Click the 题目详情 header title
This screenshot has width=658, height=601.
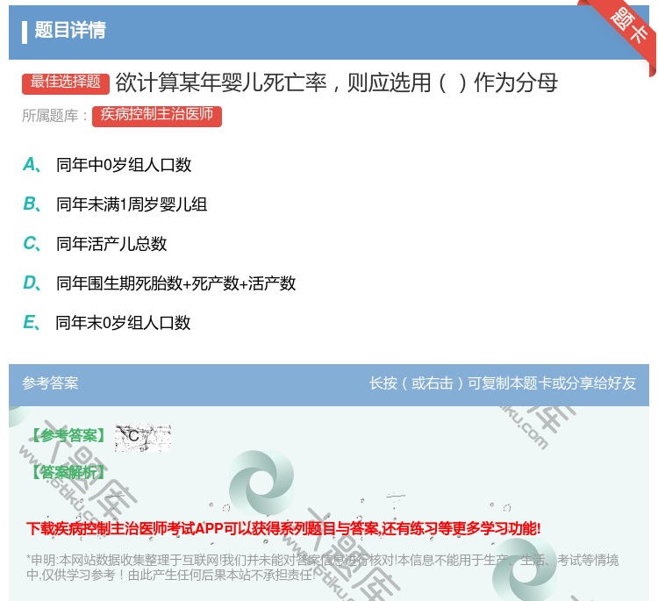[70, 30]
